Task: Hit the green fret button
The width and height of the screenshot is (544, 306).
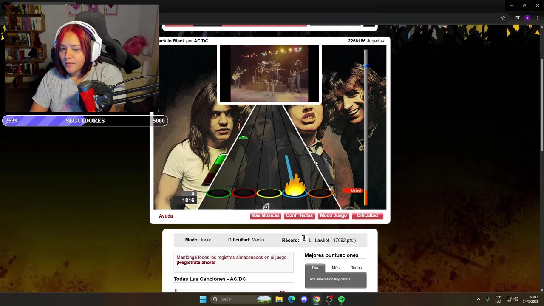Action: (x=218, y=193)
